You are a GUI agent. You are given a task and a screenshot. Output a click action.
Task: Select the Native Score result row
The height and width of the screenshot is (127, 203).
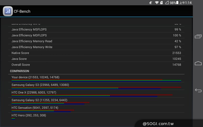96,53
